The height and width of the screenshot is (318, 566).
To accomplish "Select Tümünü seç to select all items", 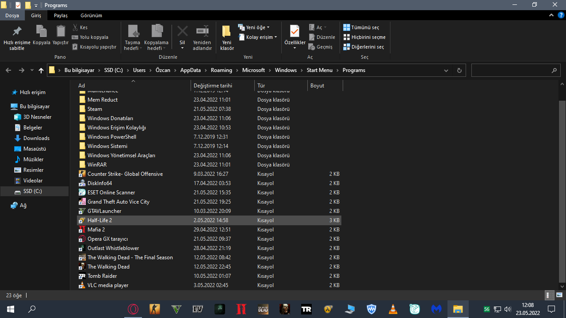I will (x=361, y=27).
